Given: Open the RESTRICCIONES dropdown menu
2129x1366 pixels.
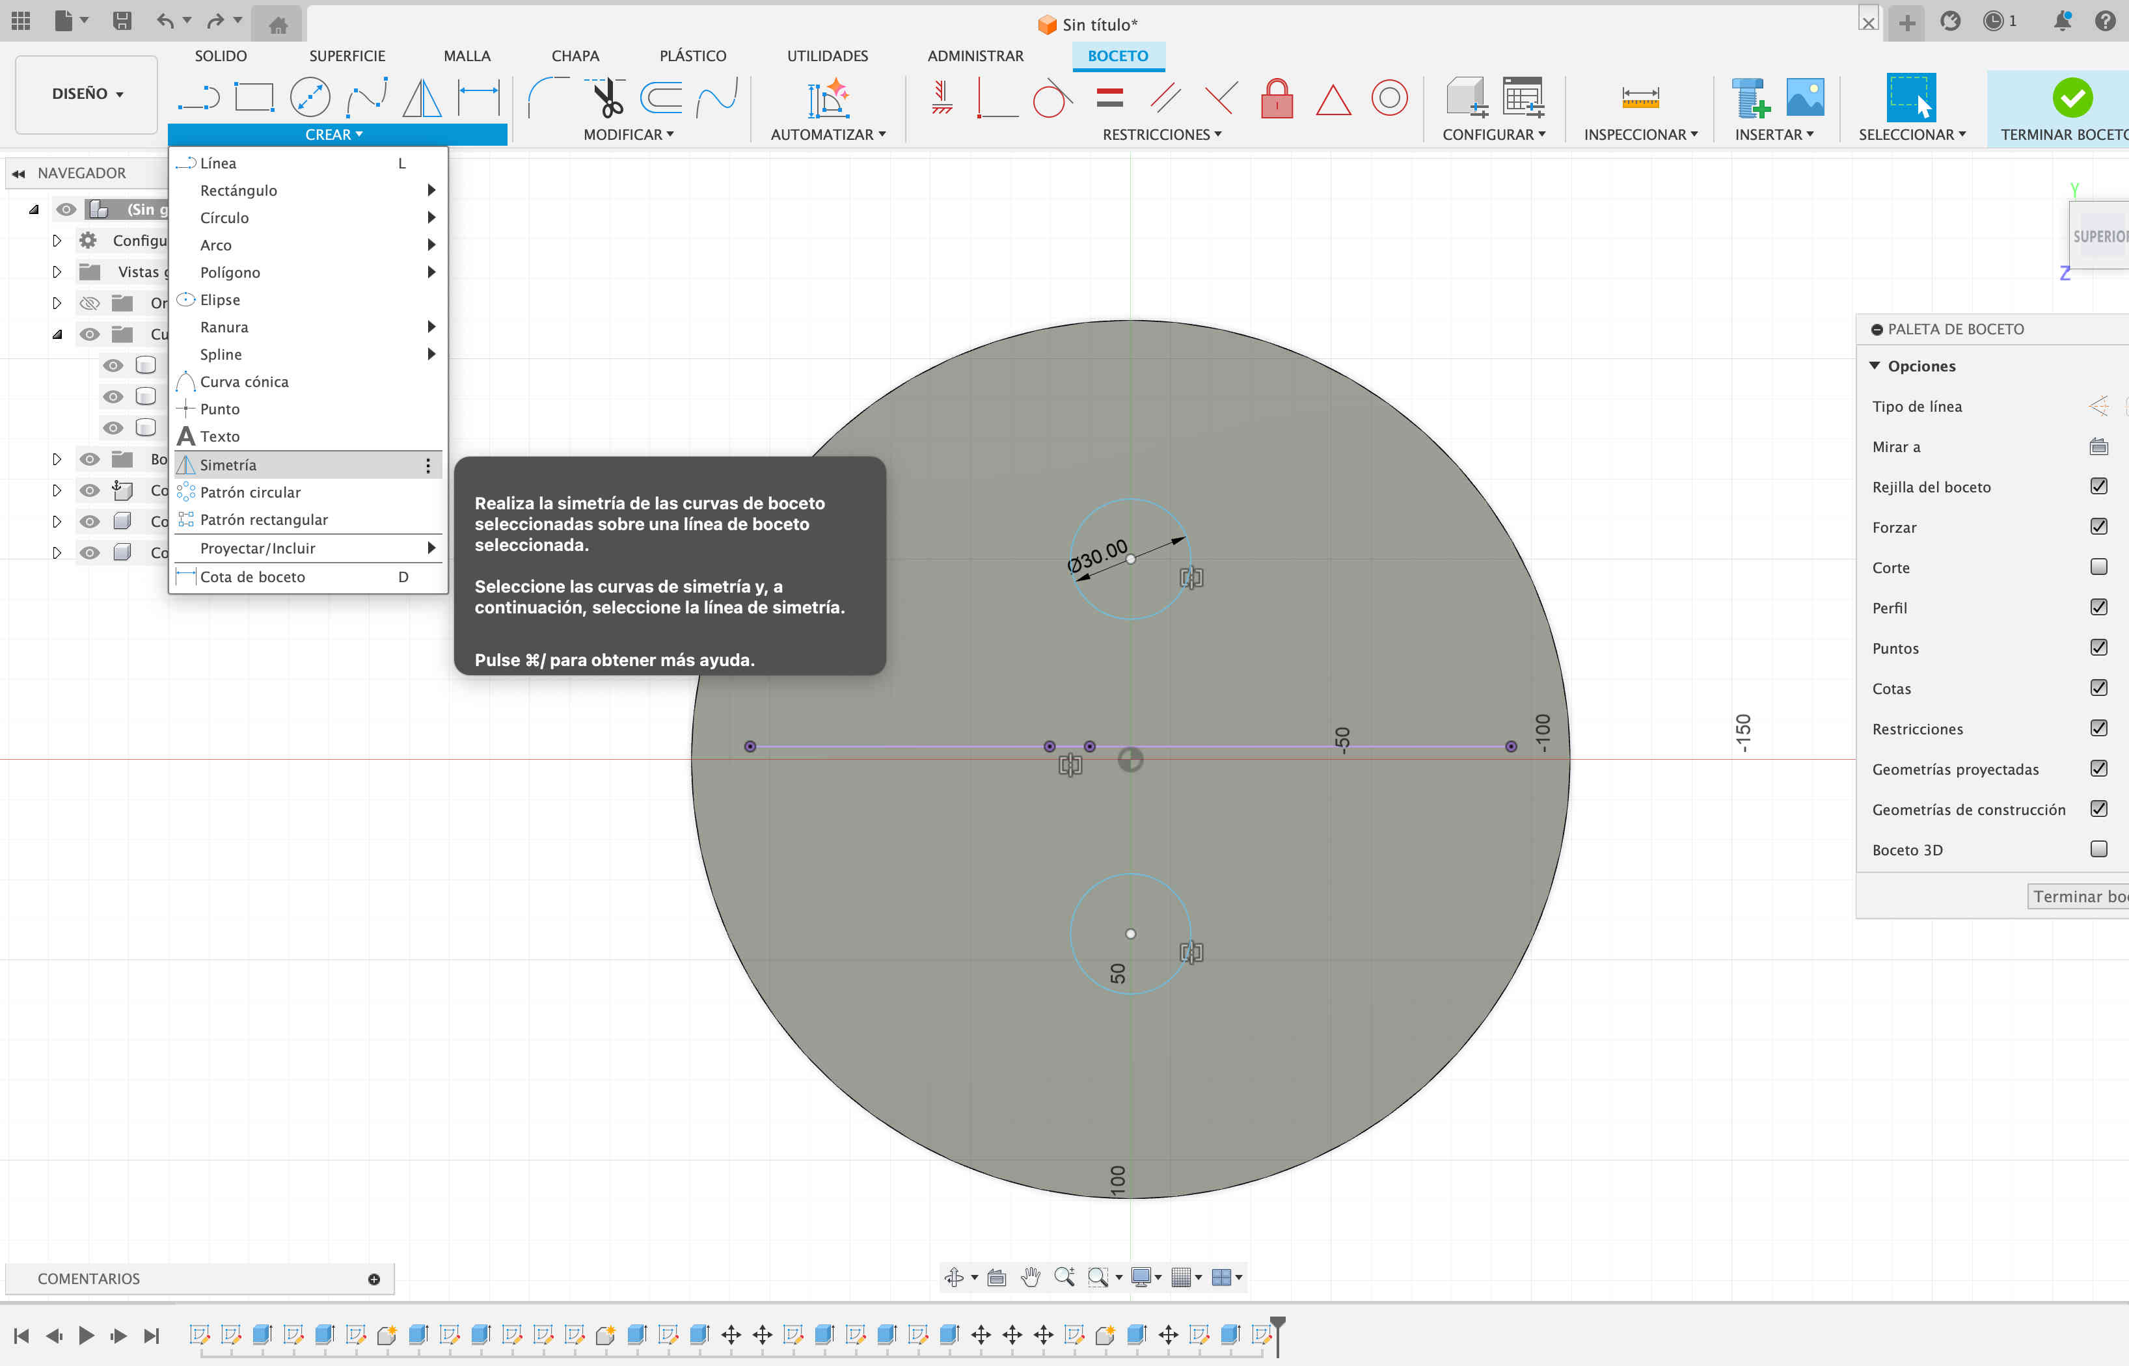Looking at the screenshot, I should coord(1162,135).
